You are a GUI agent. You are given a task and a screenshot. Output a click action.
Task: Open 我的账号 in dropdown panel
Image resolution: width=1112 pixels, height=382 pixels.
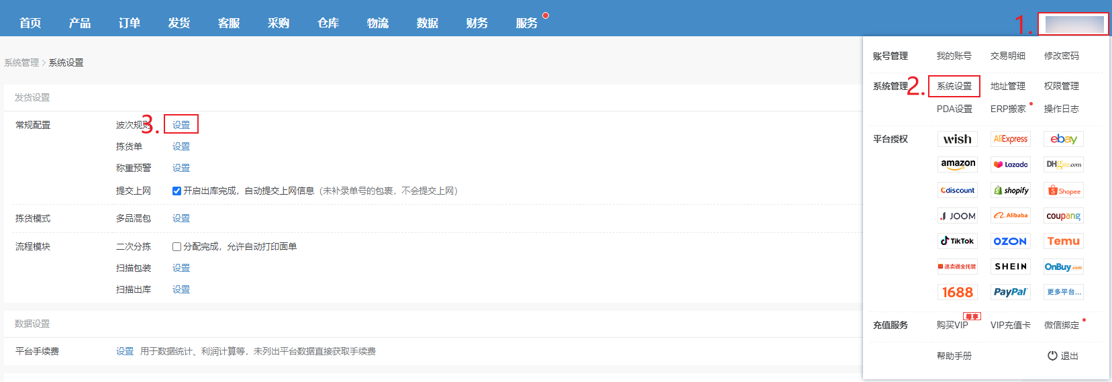[954, 56]
